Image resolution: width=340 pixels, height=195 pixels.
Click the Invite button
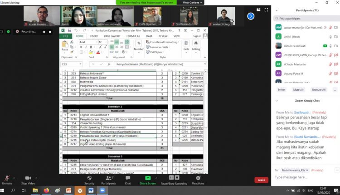281,90
